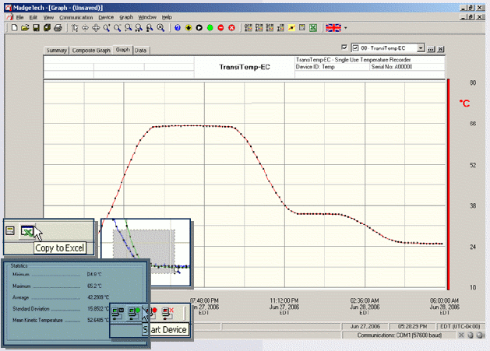Select the horizontal pan double-arrow tool

click(x=85, y=28)
